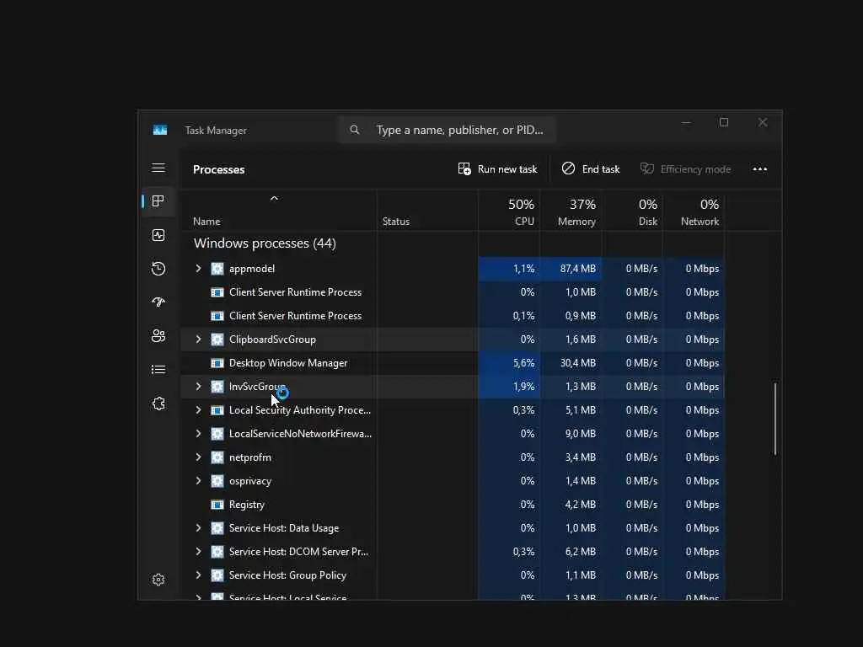Expand the InvSvcGroup group

point(199,387)
